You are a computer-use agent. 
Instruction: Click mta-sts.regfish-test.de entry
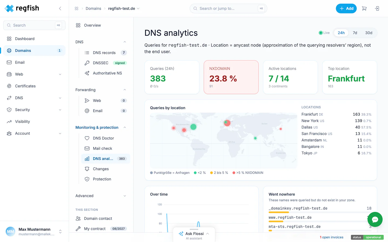(x=295, y=227)
